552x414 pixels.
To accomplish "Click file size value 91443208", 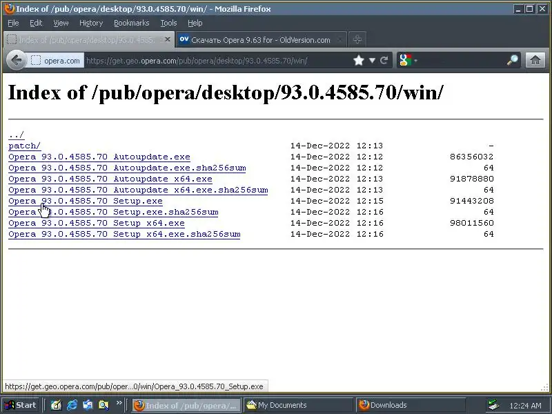I will pos(472,201).
